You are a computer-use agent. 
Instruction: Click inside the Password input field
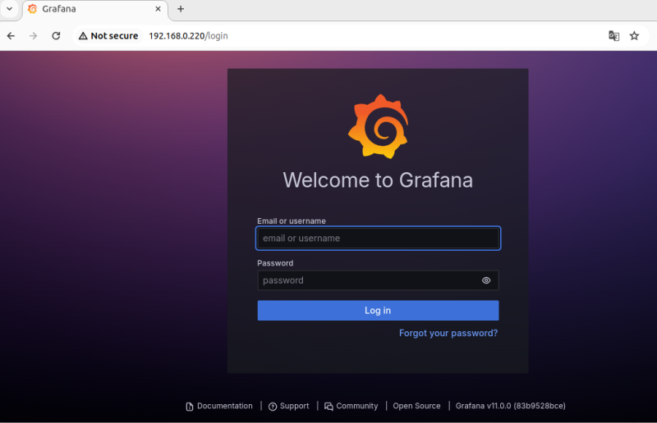pyautogui.click(x=365, y=280)
